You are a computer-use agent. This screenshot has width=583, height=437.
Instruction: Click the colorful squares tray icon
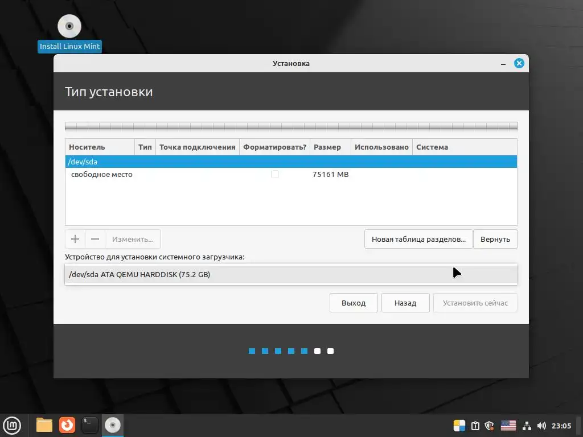pyautogui.click(x=459, y=426)
